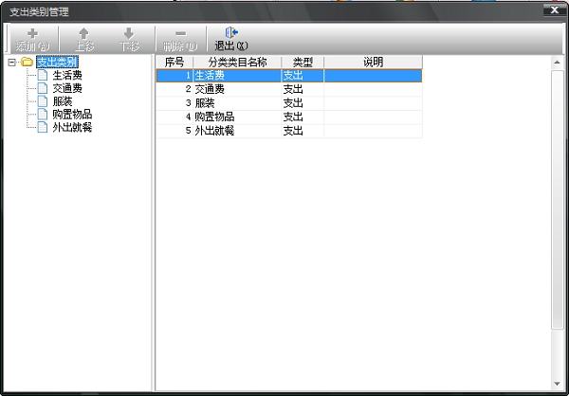
Task: Click the 退出 exit door icon
Action: click(231, 32)
